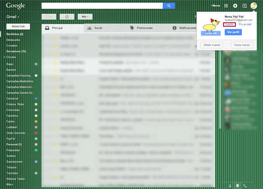
Task: Open the Suscripciones label
Action: 14,162
